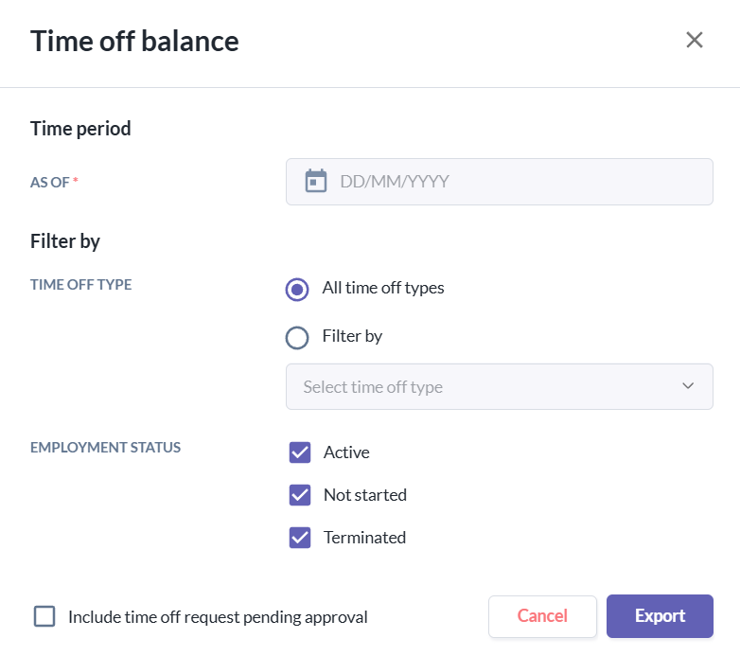Click the All time off types label
Viewport: 740px width, 656px height.
click(x=382, y=288)
